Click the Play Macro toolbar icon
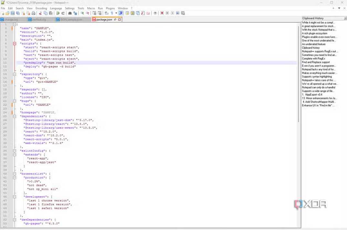The image size is (347, 230). click(x=173, y=13)
